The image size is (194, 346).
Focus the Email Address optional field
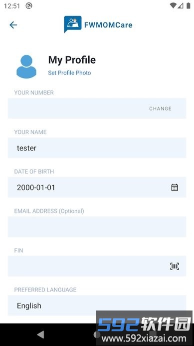97,227
